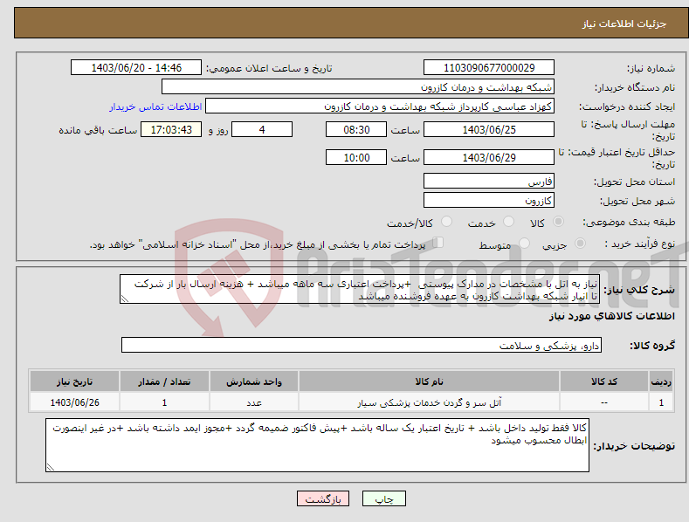The width and height of the screenshot is (689, 522).
Task: Select the کالا radio button
Action: tap(558, 222)
